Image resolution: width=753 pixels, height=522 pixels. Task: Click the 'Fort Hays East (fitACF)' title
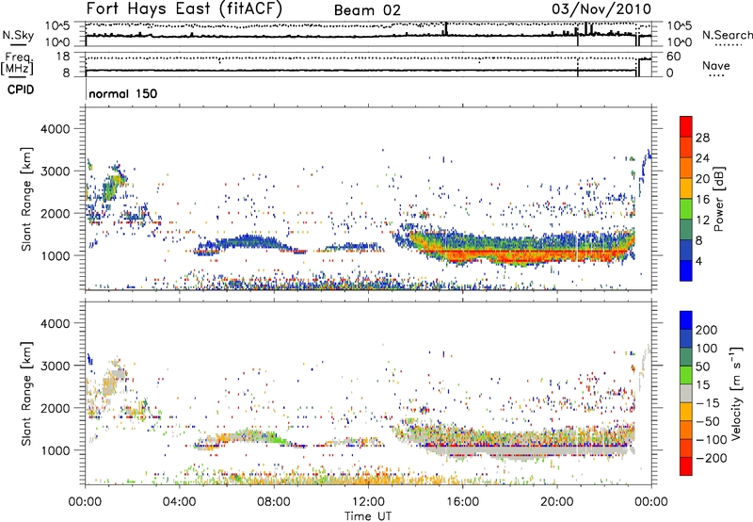(x=184, y=8)
